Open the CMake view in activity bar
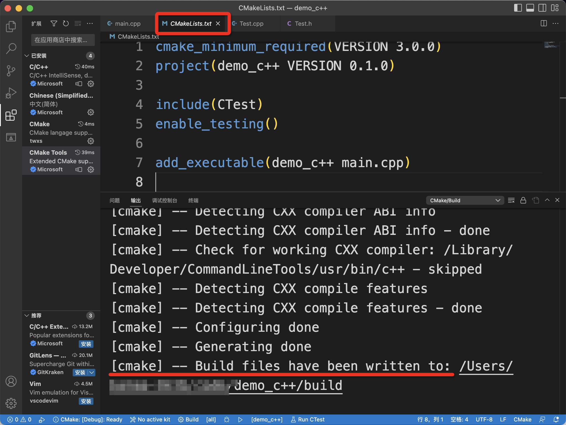566x425 pixels. [11, 137]
